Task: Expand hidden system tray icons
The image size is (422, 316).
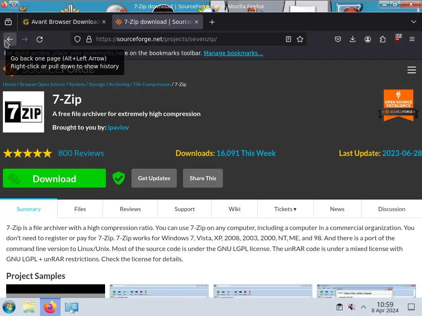Action: (x=363, y=307)
